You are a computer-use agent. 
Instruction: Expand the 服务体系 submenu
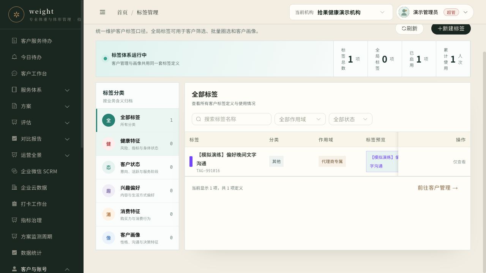click(x=67, y=90)
